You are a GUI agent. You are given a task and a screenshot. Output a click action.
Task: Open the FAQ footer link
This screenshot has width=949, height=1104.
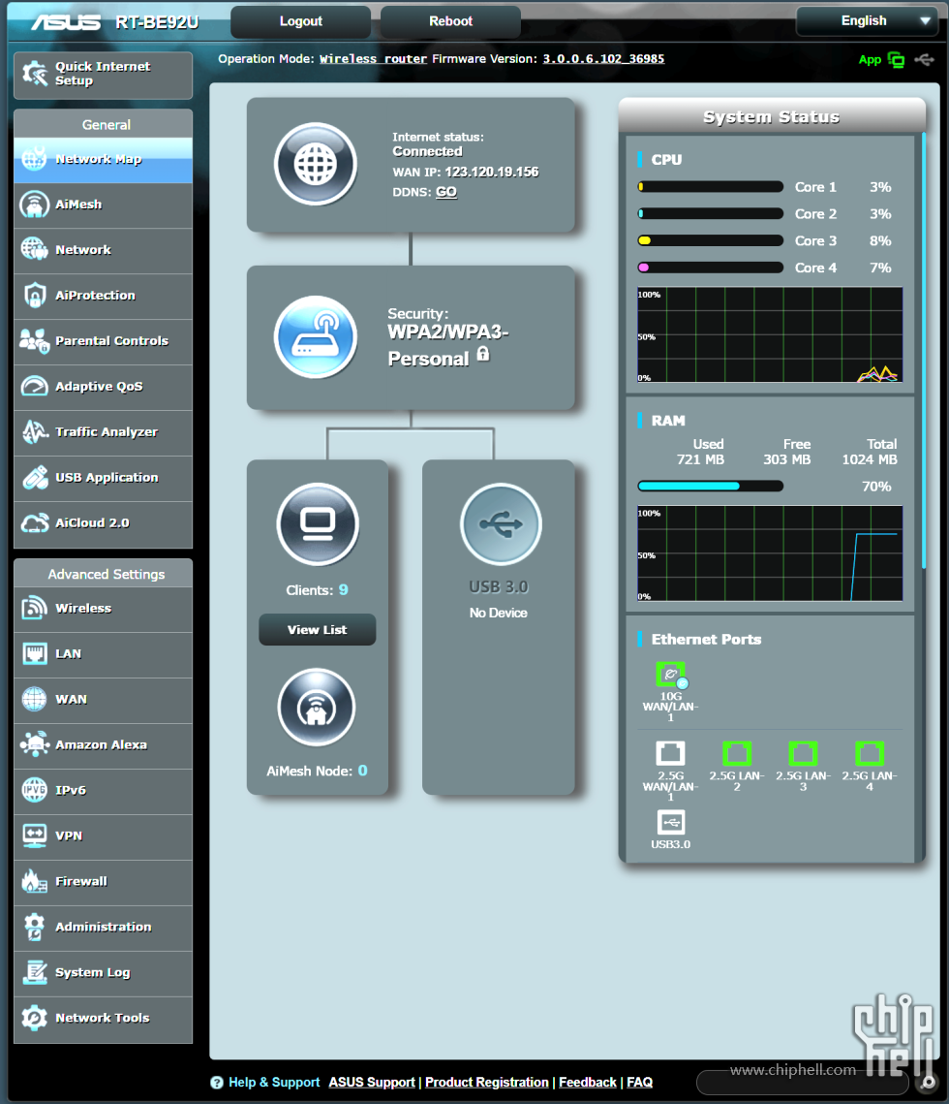point(639,1082)
